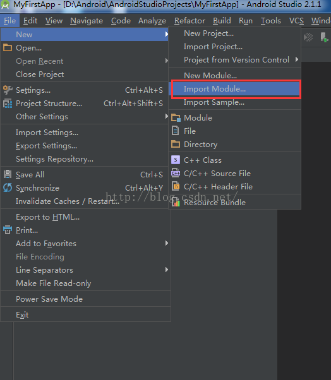Click the Directory folder icon in submenu
Screen dimensions: 331x380
pos(176,144)
